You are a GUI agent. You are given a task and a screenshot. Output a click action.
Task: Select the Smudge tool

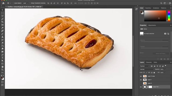[x=2, y=49]
